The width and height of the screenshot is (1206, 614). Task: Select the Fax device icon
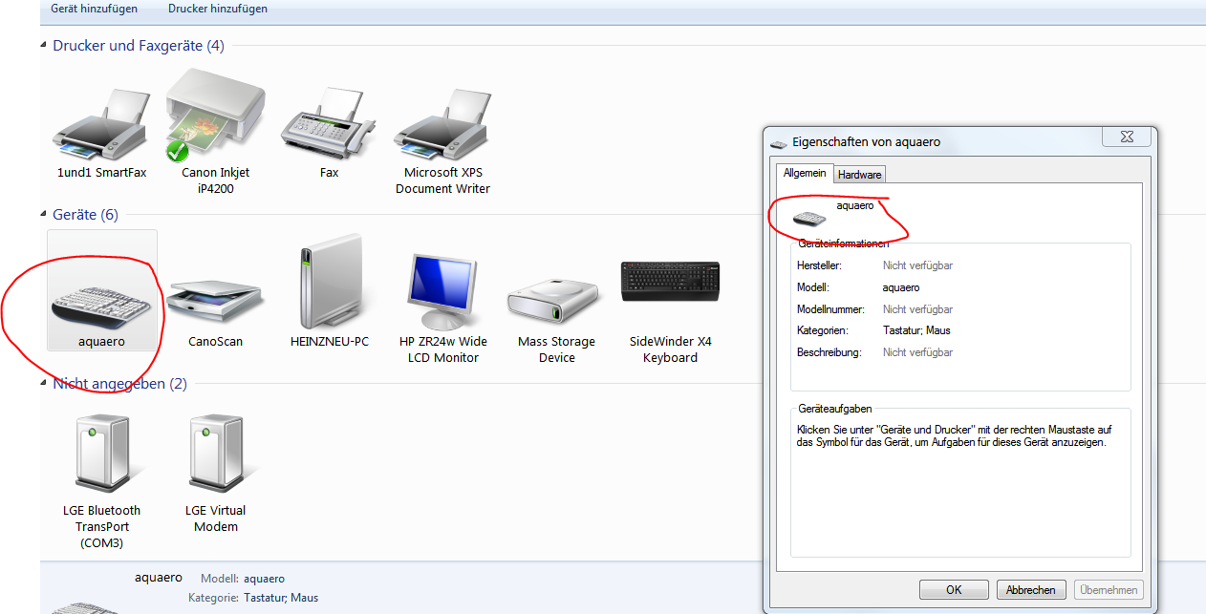[x=329, y=124]
